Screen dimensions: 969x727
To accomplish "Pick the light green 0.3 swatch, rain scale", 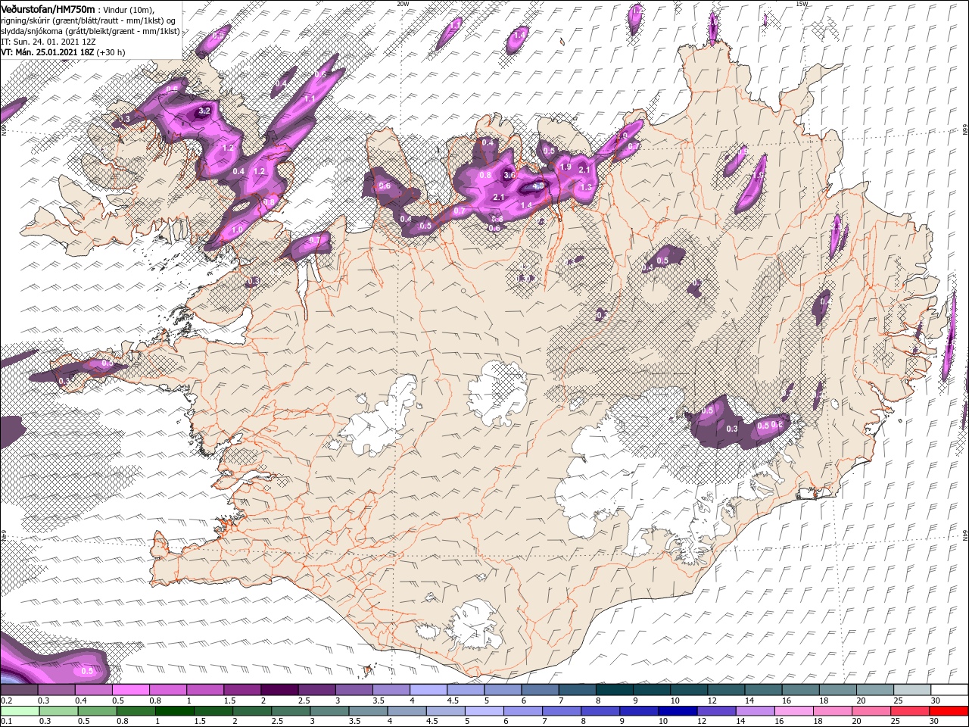I will pos(58,711).
